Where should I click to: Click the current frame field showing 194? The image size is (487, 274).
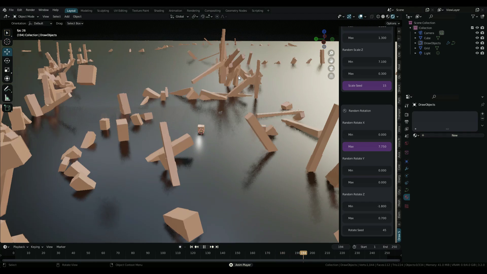click(341, 247)
